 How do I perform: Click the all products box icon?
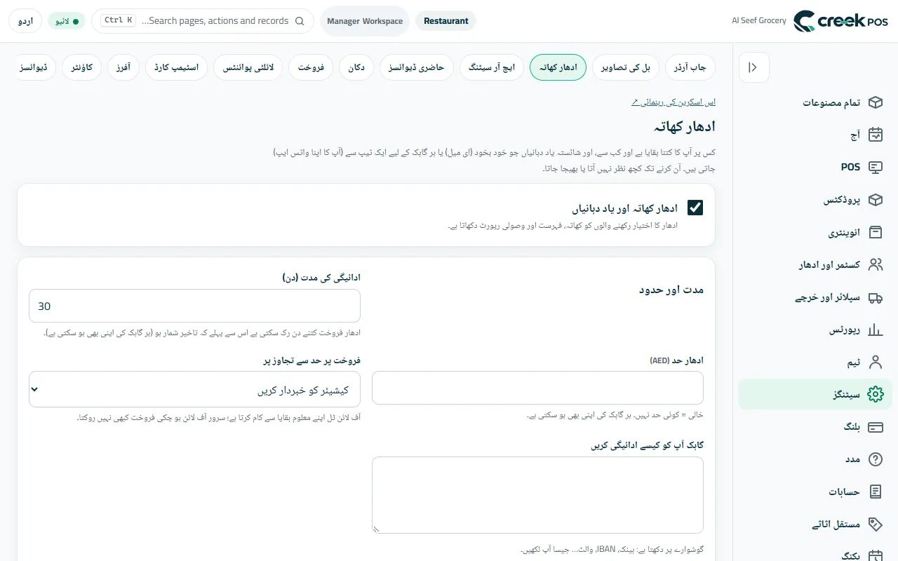875,102
